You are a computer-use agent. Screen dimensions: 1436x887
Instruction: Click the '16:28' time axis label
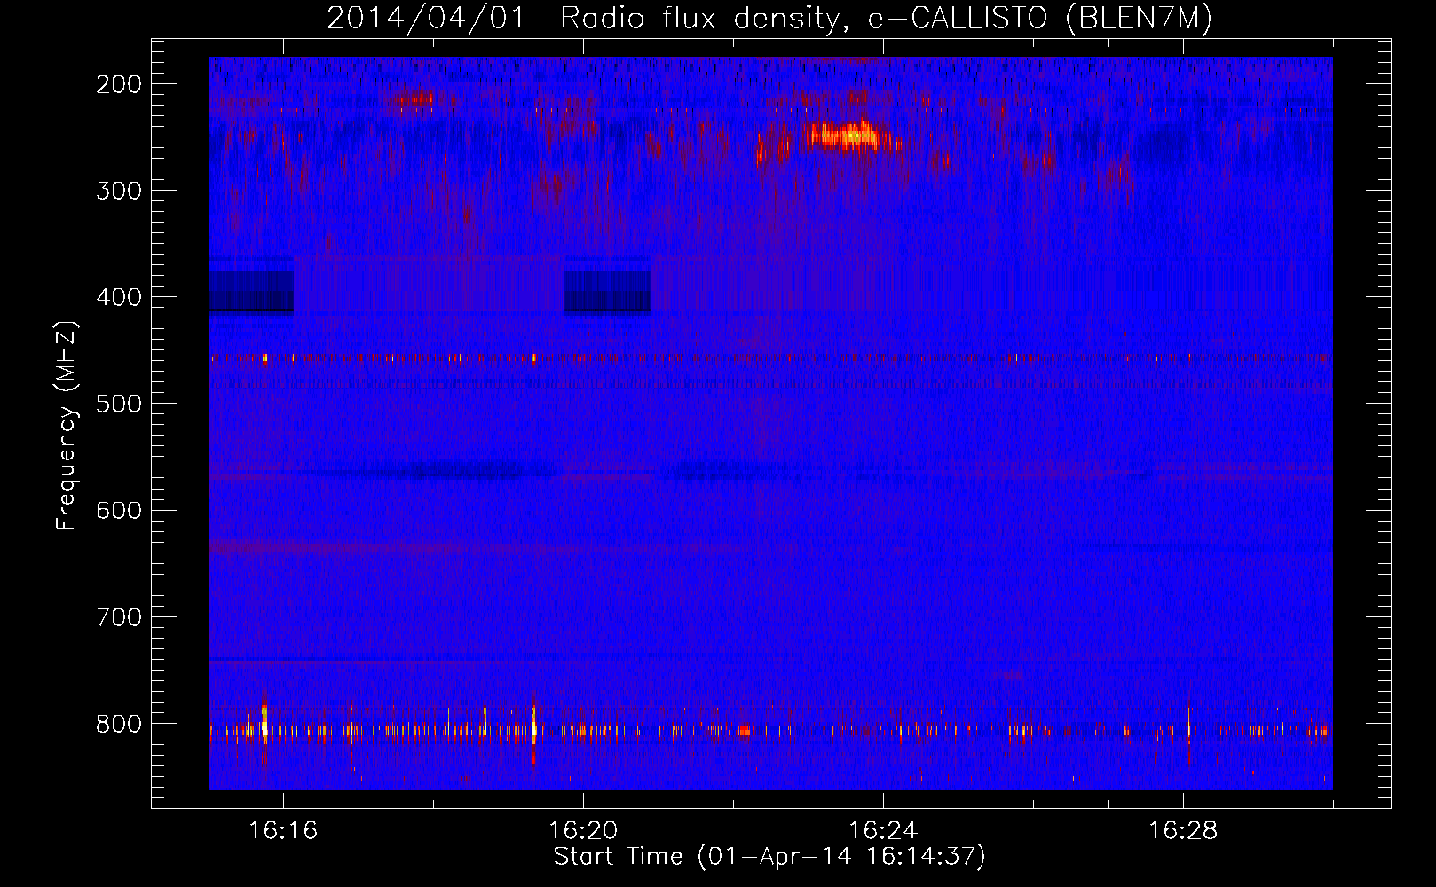[x=1183, y=831]
